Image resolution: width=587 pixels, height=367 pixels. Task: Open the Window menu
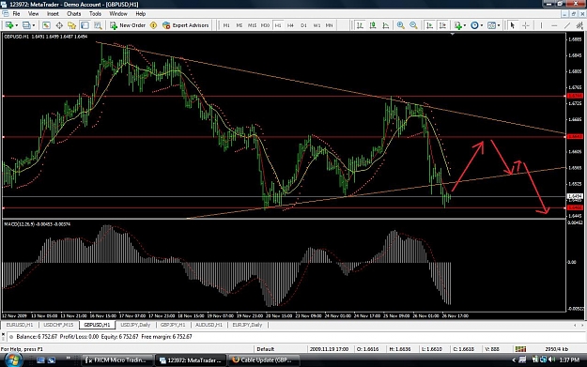[118, 14]
